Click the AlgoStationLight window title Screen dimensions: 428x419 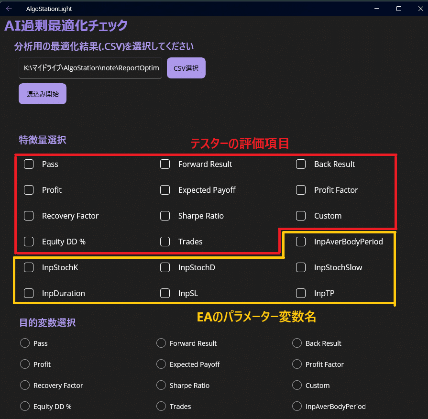(49, 9)
